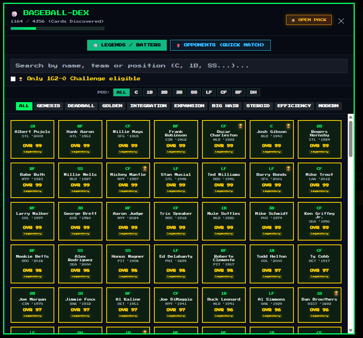Open the Stan Musial card

pos(176,180)
